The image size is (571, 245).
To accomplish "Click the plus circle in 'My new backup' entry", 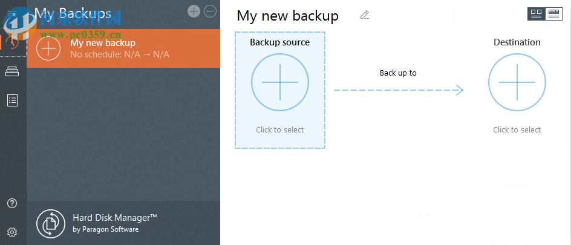I will click(x=48, y=48).
